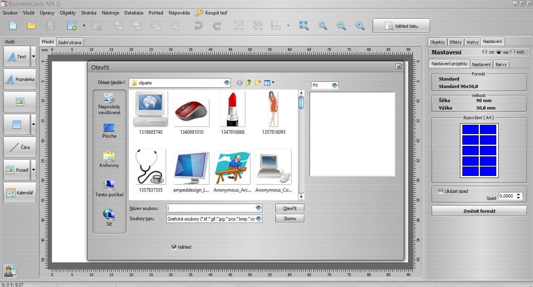Image resolution: width=533 pixels, height=287 pixels.
Task: Expand the Oblast hledání folder dropdown
Action: 227,83
